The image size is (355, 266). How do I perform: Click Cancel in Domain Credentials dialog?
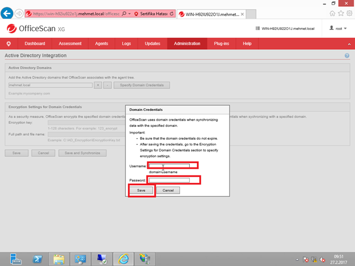point(168,190)
